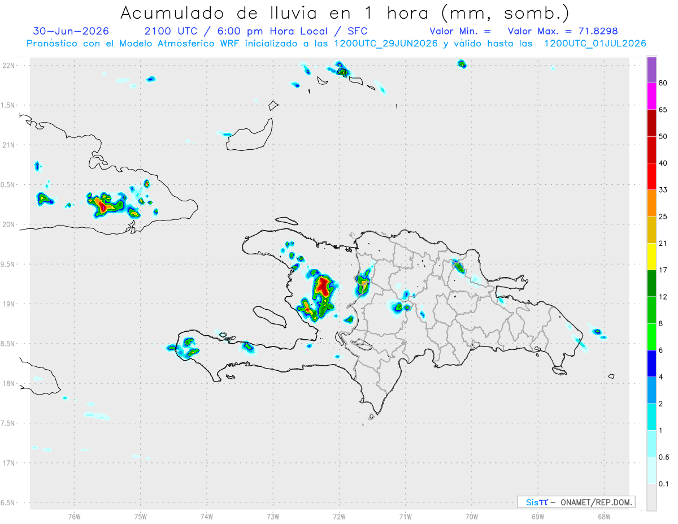This screenshot has width=678, height=524.
Task: Select the '9.5N' latitude label
Action: pos(8,265)
